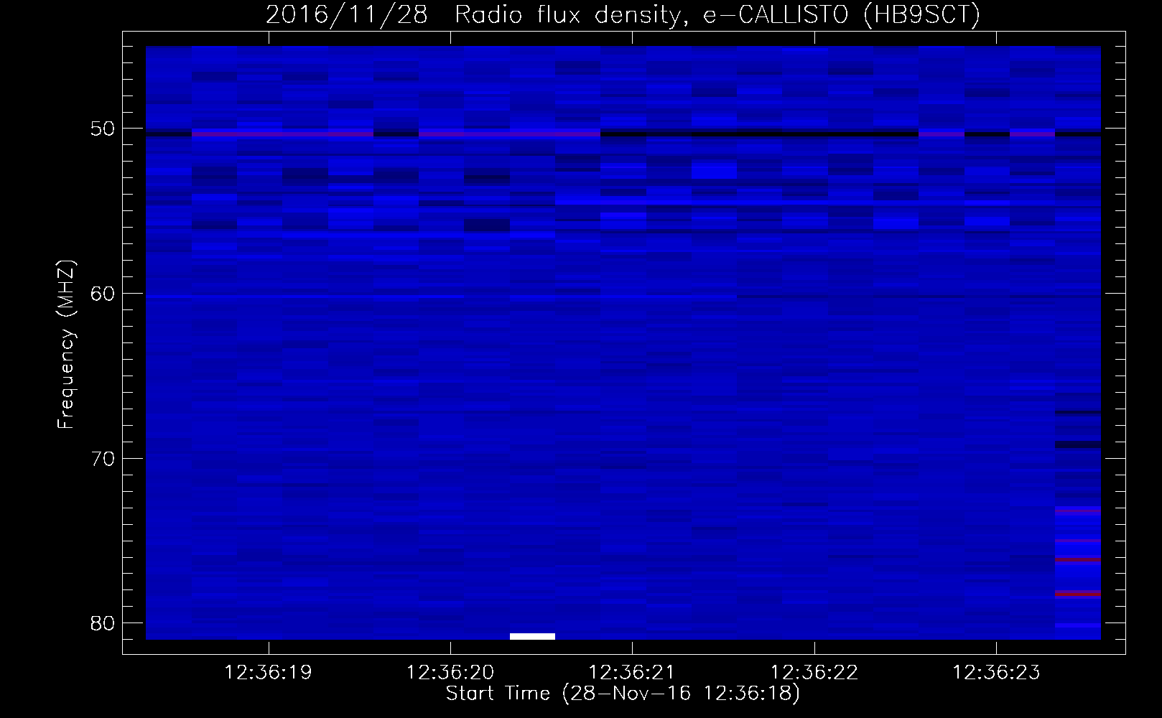Click the '12:36:22' time tick label

point(814,673)
